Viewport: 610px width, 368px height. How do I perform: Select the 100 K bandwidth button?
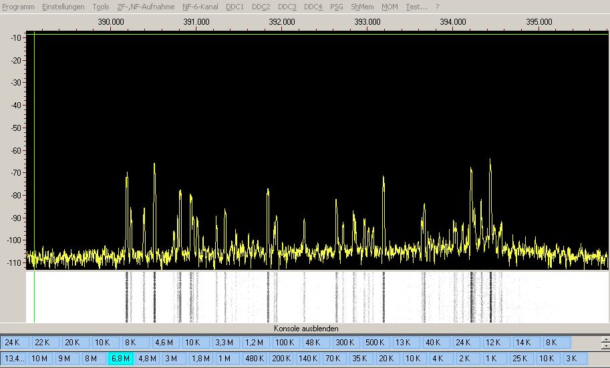287,343
